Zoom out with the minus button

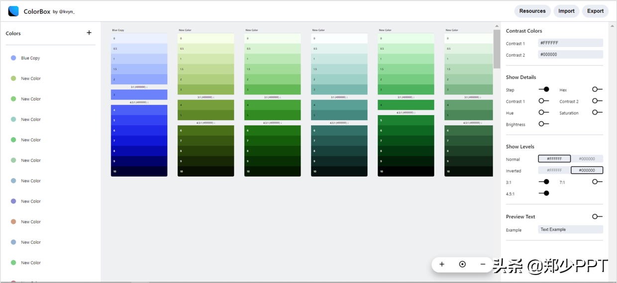[x=483, y=264]
